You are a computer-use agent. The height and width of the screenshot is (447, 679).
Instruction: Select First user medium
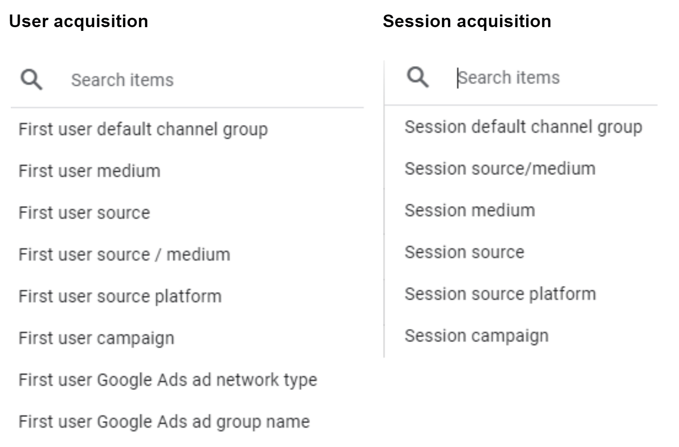[x=89, y=171]
